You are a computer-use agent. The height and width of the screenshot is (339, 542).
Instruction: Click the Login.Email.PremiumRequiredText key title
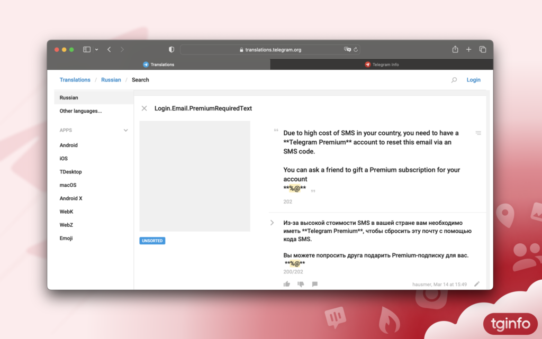[x=203, y=108]
